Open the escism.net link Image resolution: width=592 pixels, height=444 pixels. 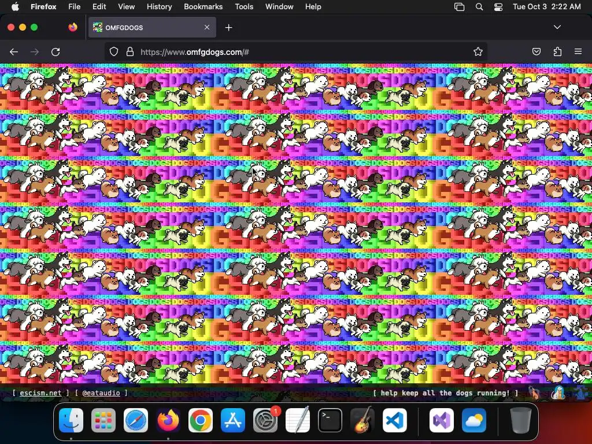click(x=40, y=393)
